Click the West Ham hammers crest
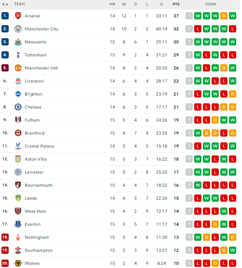242x268 pixels. 18,211
